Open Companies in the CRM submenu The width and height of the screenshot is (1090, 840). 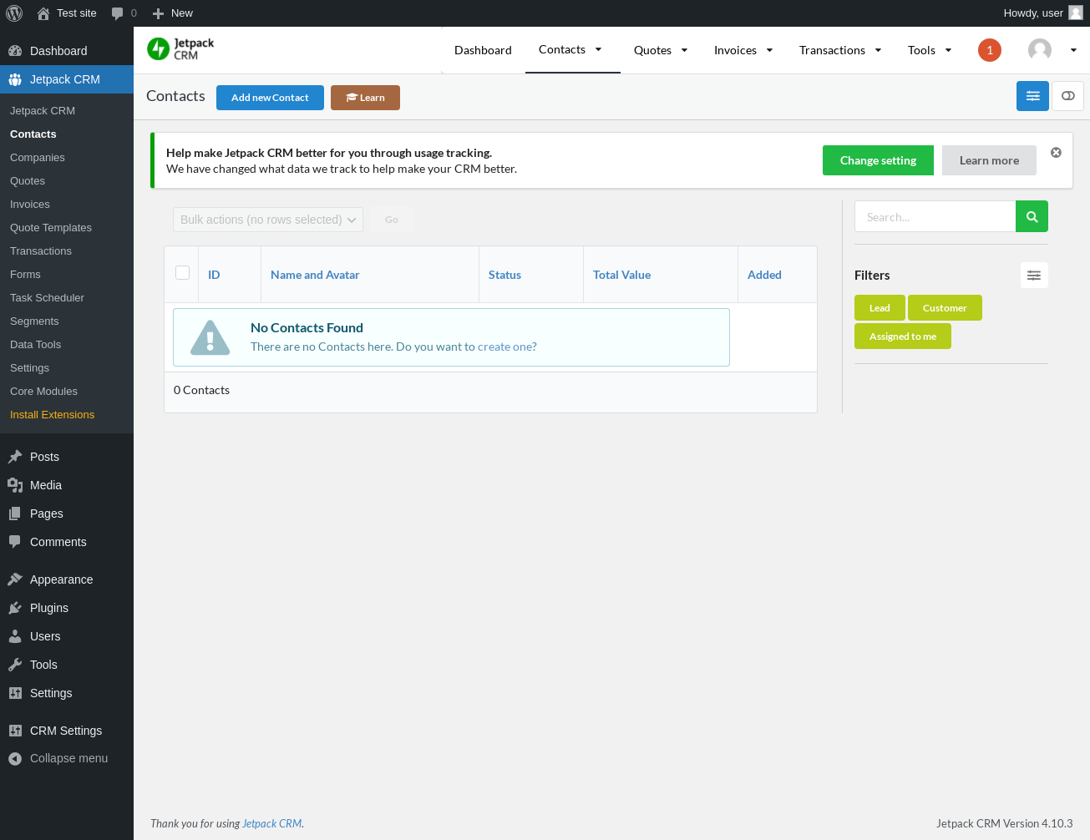38,158
